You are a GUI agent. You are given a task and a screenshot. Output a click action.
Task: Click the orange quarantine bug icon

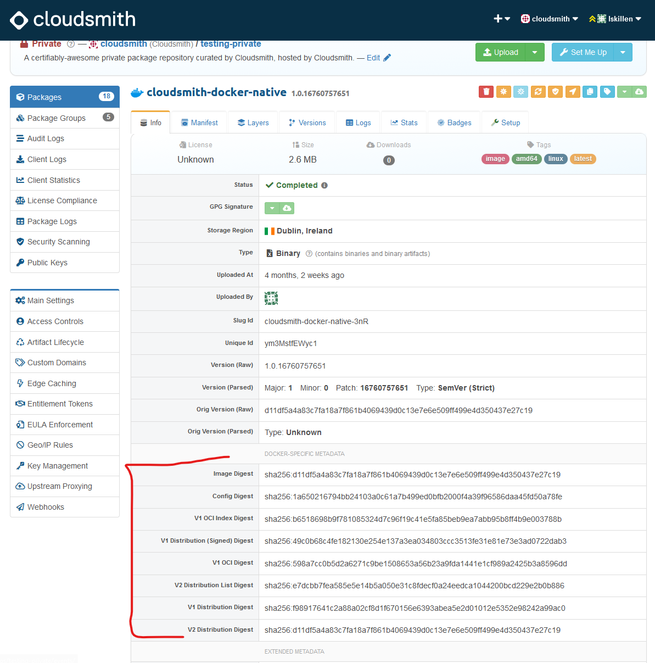[503, 92]
